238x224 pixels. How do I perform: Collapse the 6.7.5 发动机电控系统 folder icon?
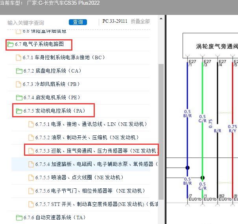click(19, 111)
